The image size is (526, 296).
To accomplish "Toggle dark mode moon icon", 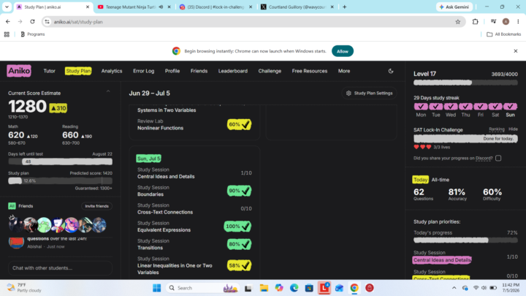I will click(x=391, y=71).
